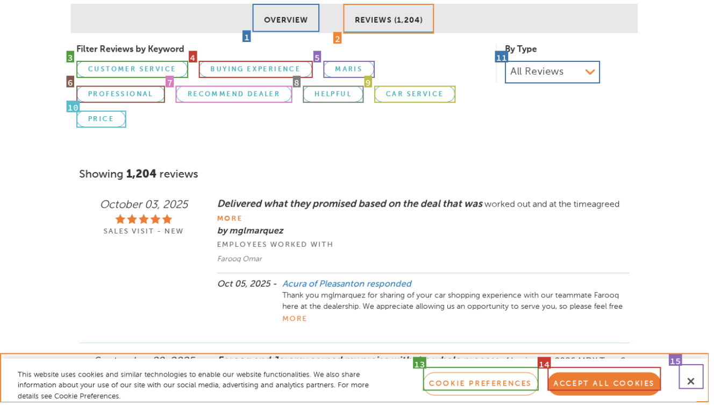Image resolution: width=714 pixels, height=412 pixels.
Task: Toggle the Car Service keyword filter
Action: (415, 94)
